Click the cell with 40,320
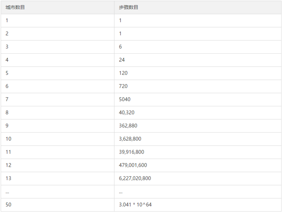The height and width of the screenshot is (213, 283). pos(127,113)
